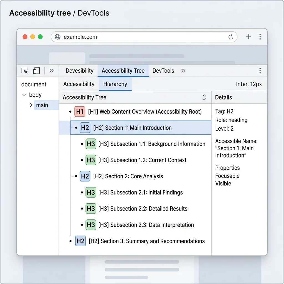Click the Visible property
This screenshot has width=284, height=284.
point(223,184)
